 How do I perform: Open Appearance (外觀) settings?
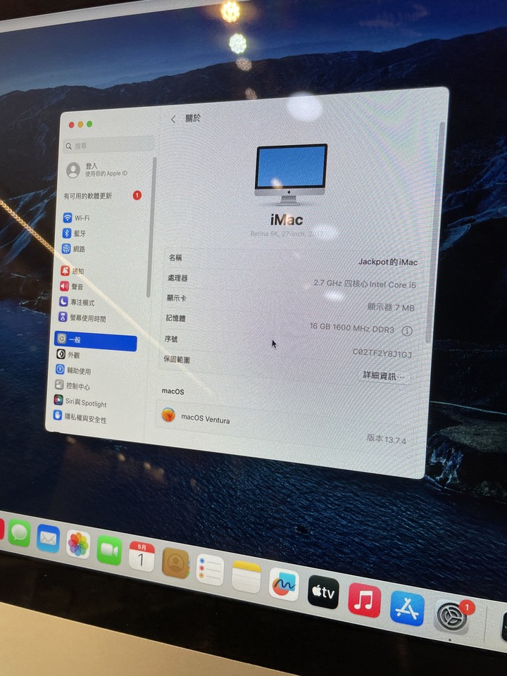point(68,355)
